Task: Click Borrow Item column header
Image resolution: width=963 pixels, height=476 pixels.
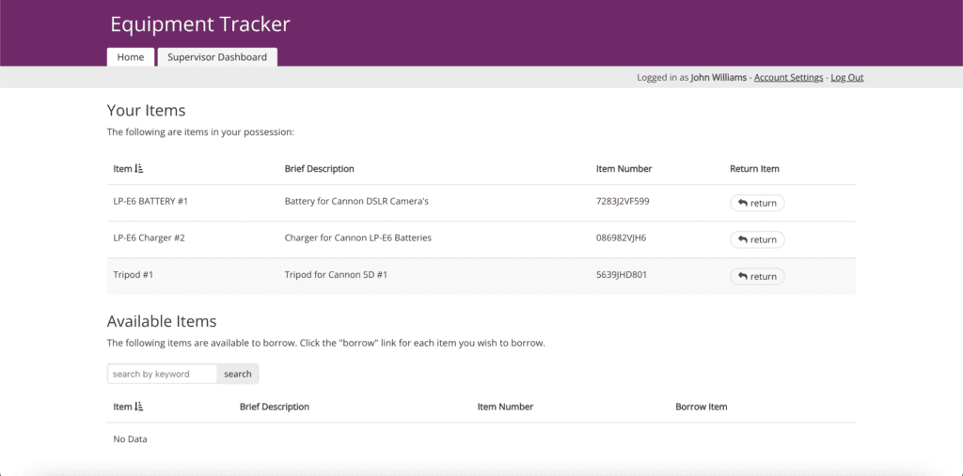Action: pos(701,407)
